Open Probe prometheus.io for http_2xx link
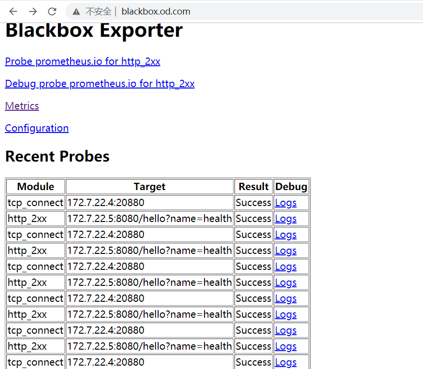This screenshot has height=369, width=423. tap(83, 61)
